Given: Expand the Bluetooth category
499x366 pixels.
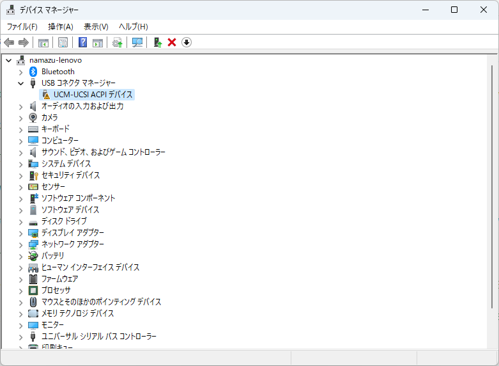Looking at the screenshot, I should pyautogui.click(x=21, y=72).
